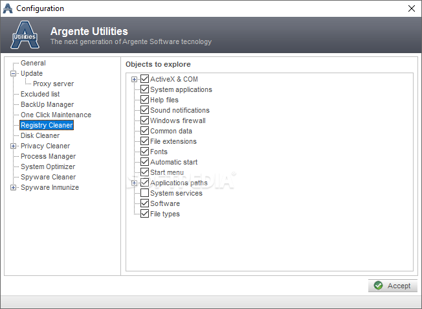Uncheck System applications checkbox
Viewport: 422px width, 309px height.
(x=144, y=89)
